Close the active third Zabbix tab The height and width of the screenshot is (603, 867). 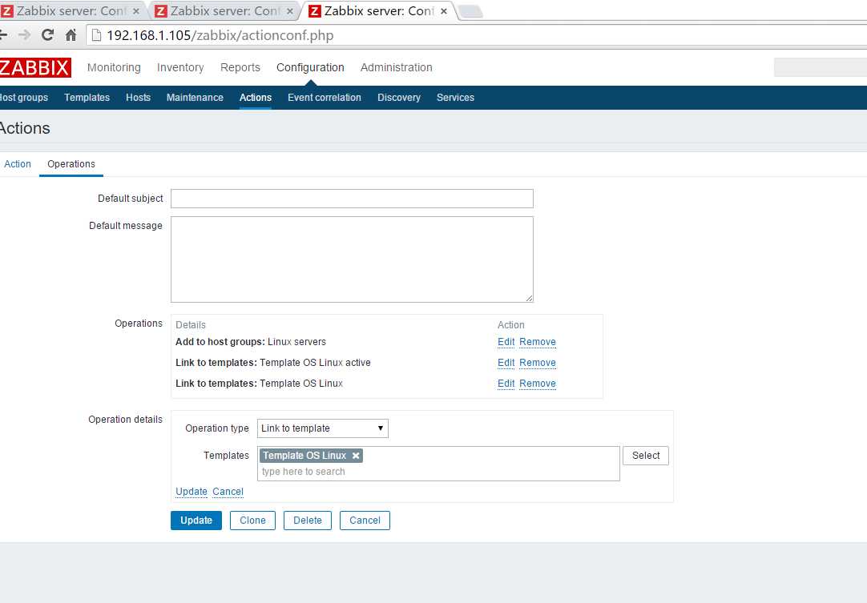pos(443,11)
